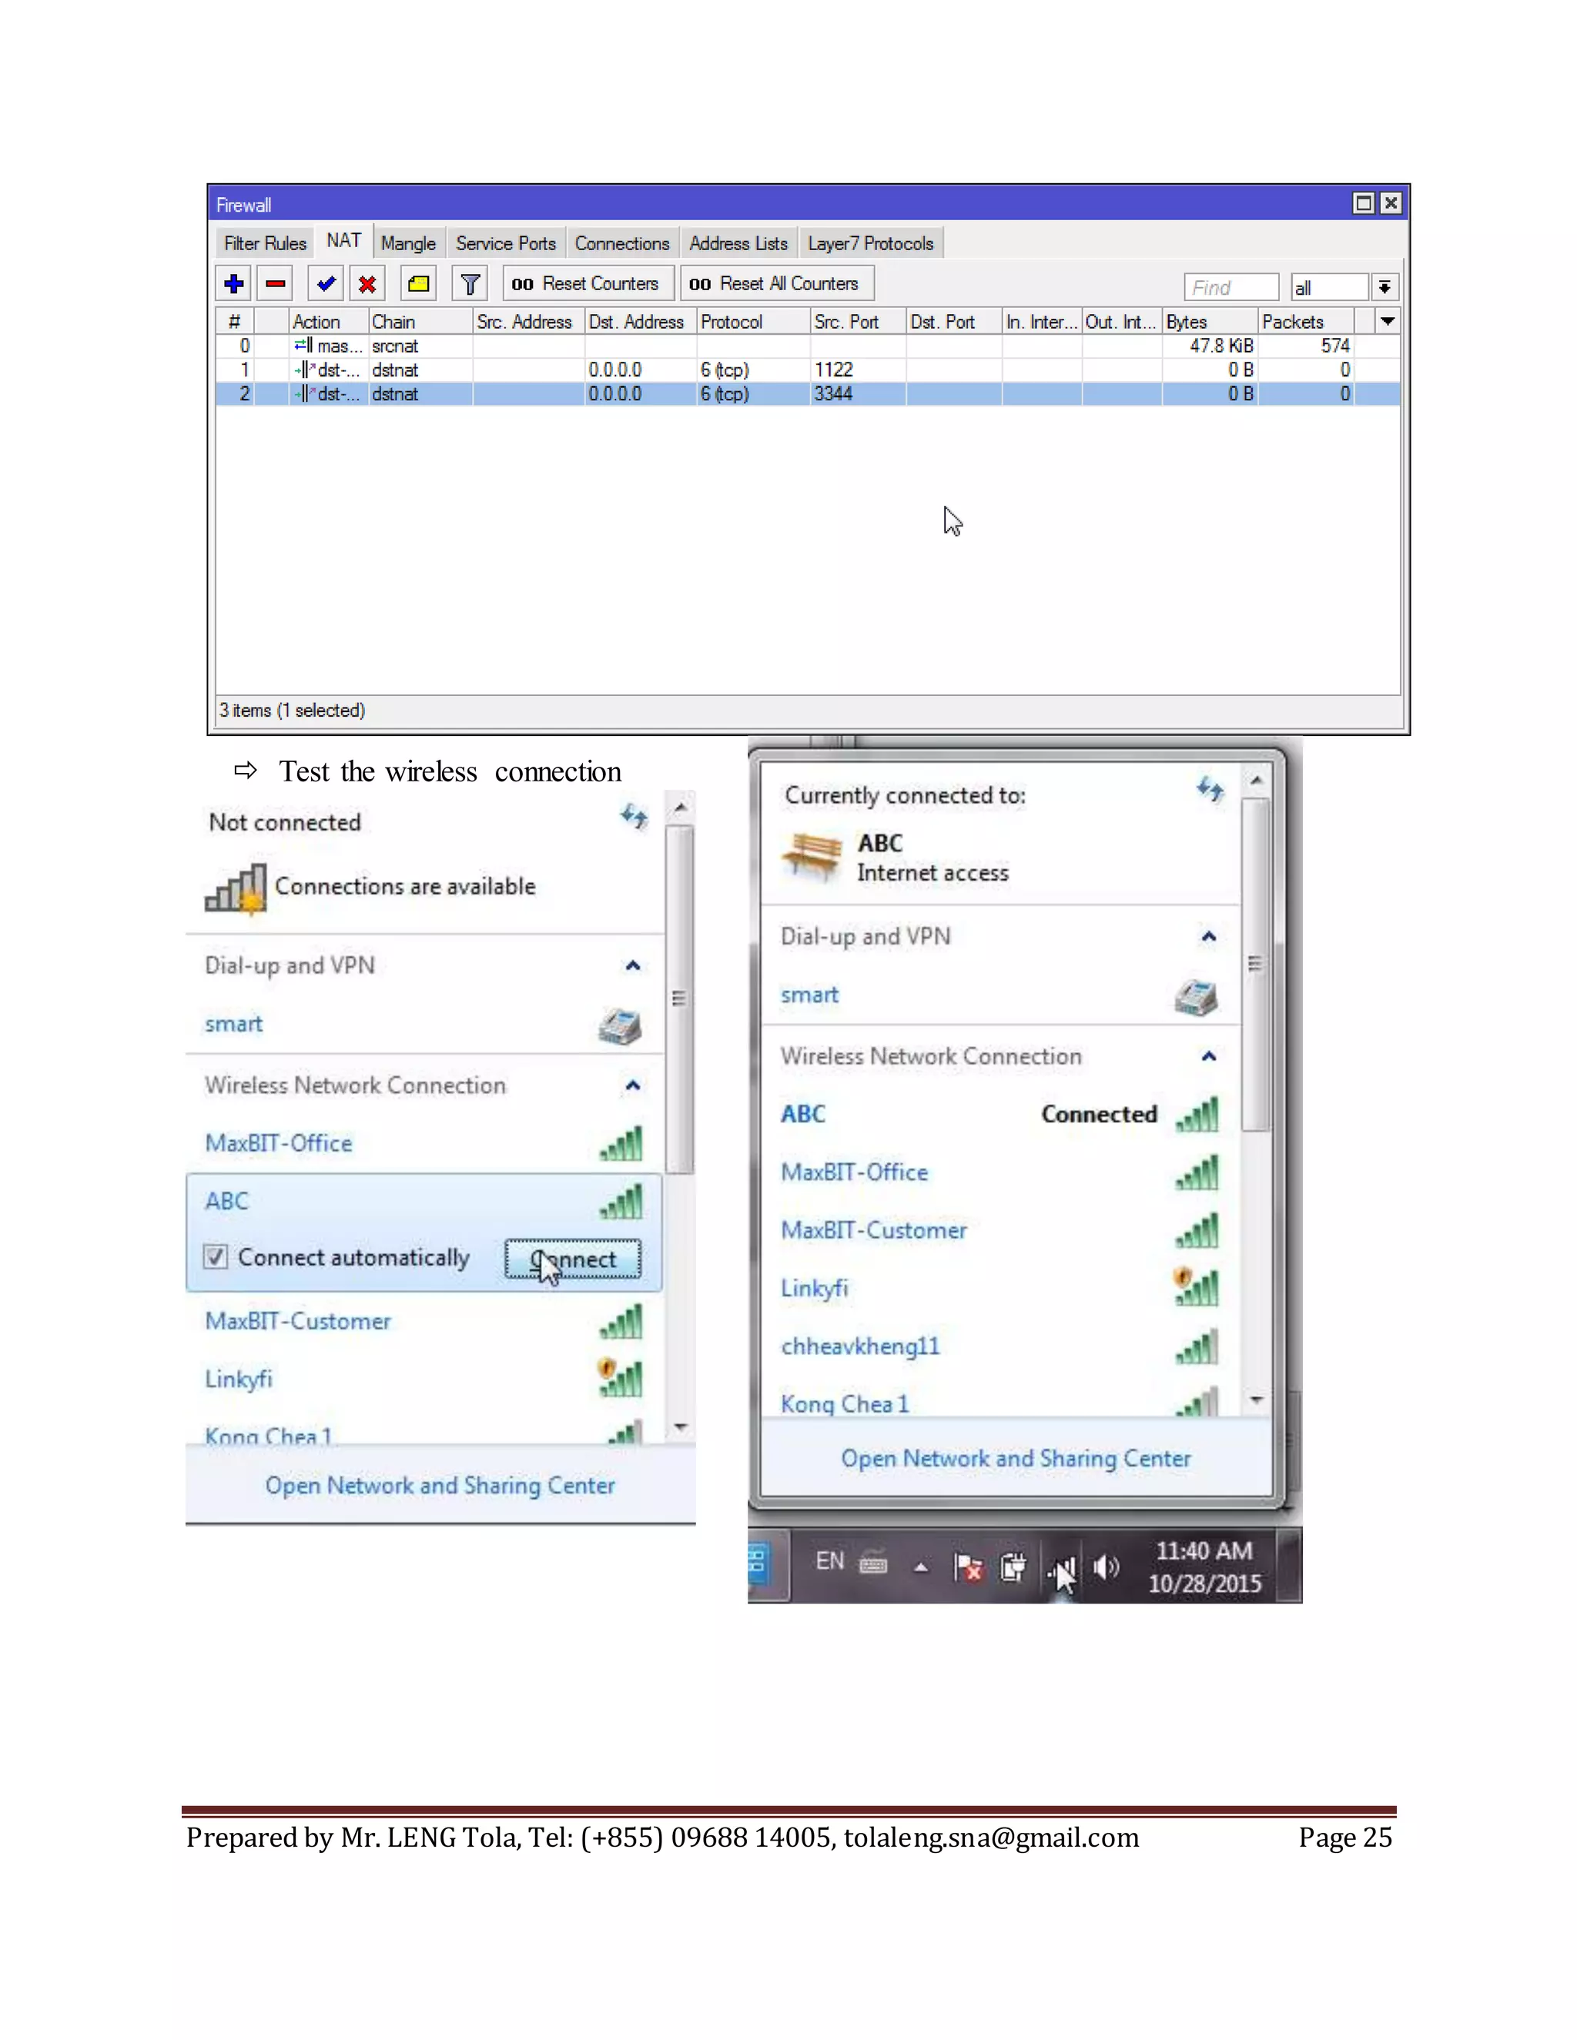
Task: Open the 'all' filter dropdown
Action: coord(1384,288)
